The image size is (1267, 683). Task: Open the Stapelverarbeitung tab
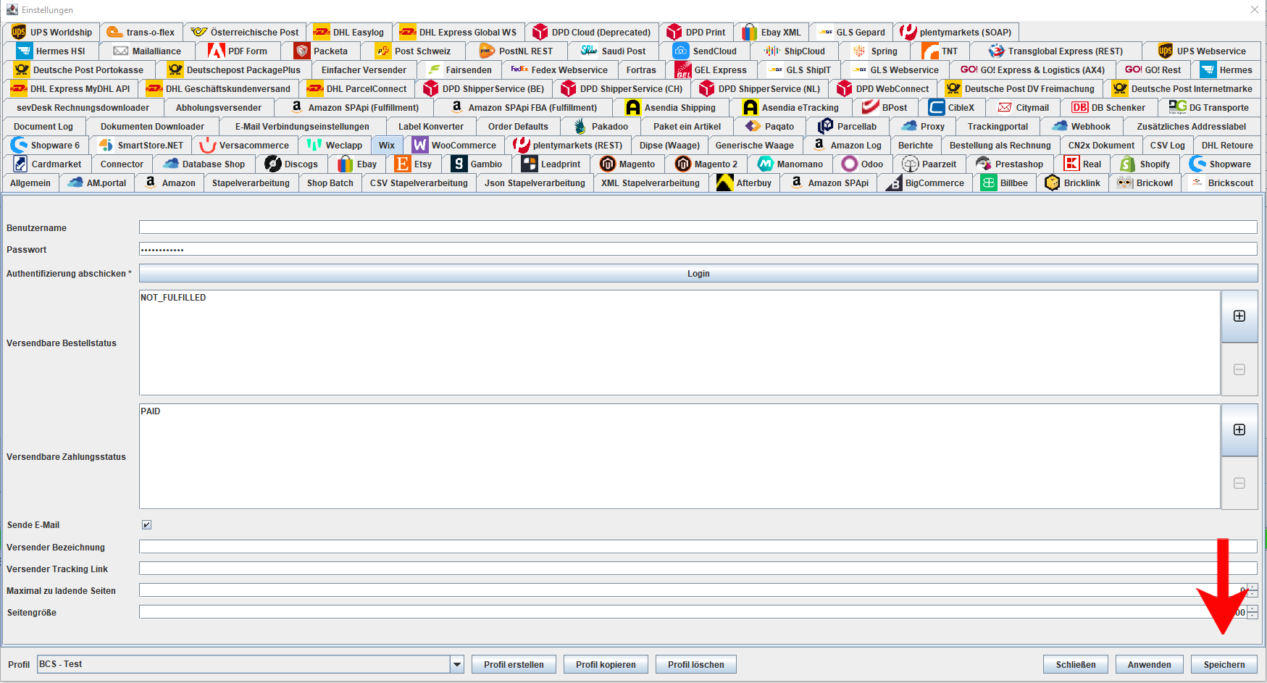pyautogui.click(x=251, y=183)
